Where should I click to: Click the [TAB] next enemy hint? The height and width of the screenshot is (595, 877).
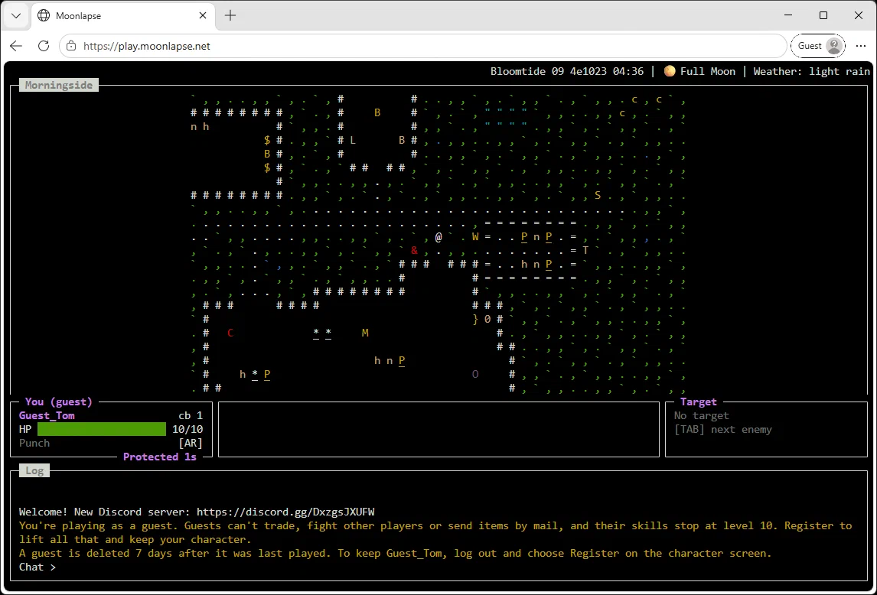point(722,430)
